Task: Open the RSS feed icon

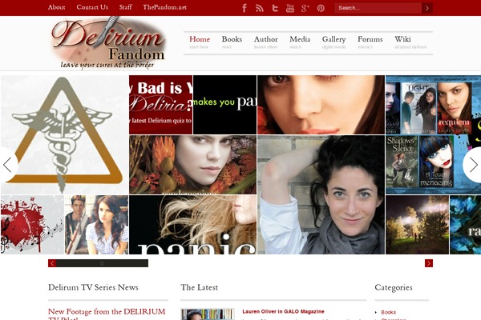Action: [260, 8]
